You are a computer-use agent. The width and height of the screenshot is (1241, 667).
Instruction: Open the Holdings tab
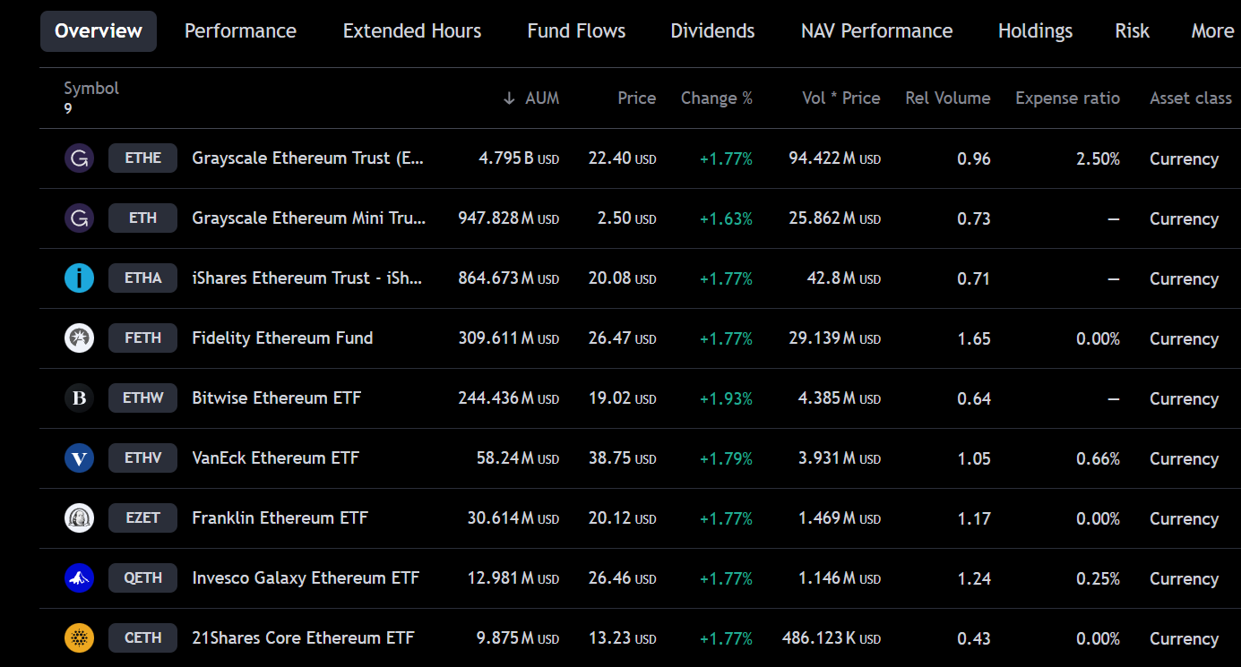coord(1035,31)
